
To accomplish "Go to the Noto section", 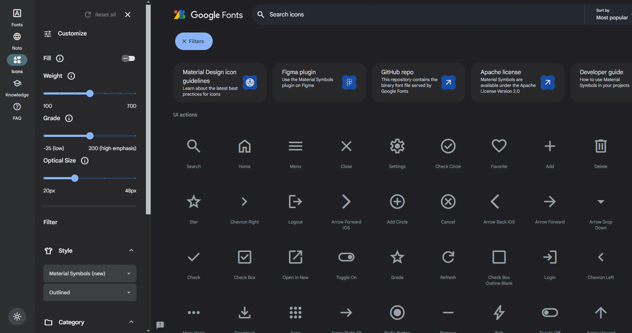I will point(17,41).
